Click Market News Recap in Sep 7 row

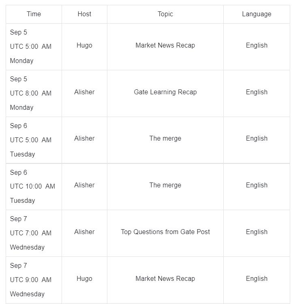(x=165, y=278)
